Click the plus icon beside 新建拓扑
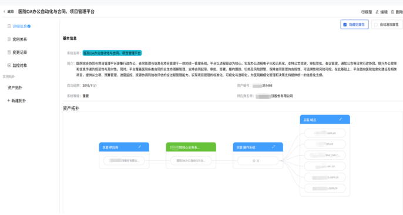This screenshot has width=403, height=215. [8, 100]
